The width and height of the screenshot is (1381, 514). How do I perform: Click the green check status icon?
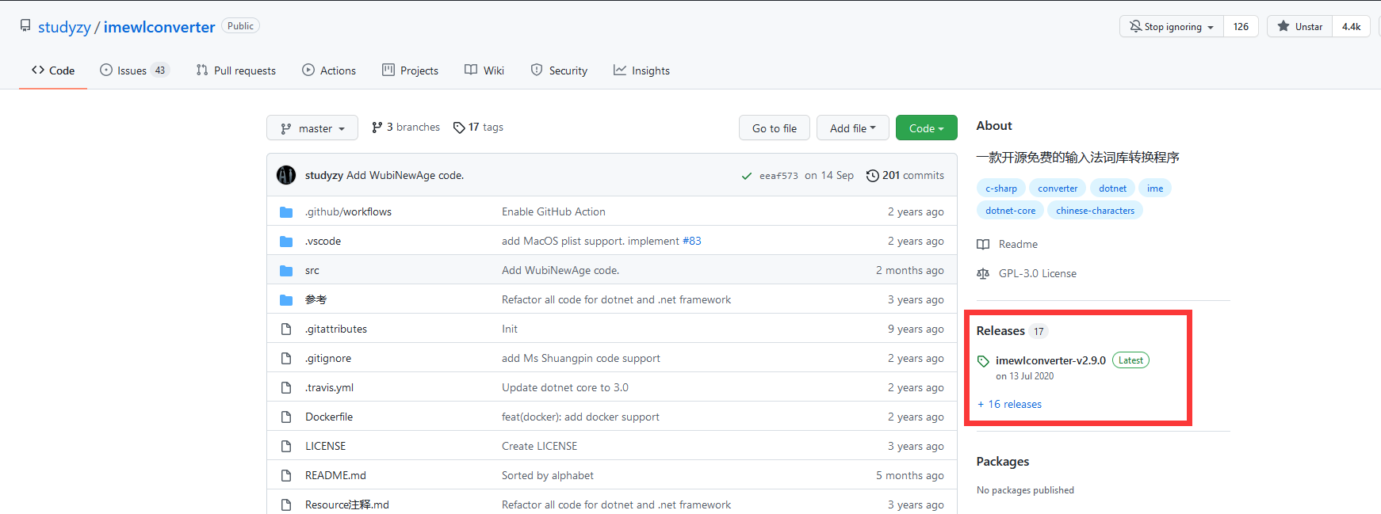tap(746, 176)
